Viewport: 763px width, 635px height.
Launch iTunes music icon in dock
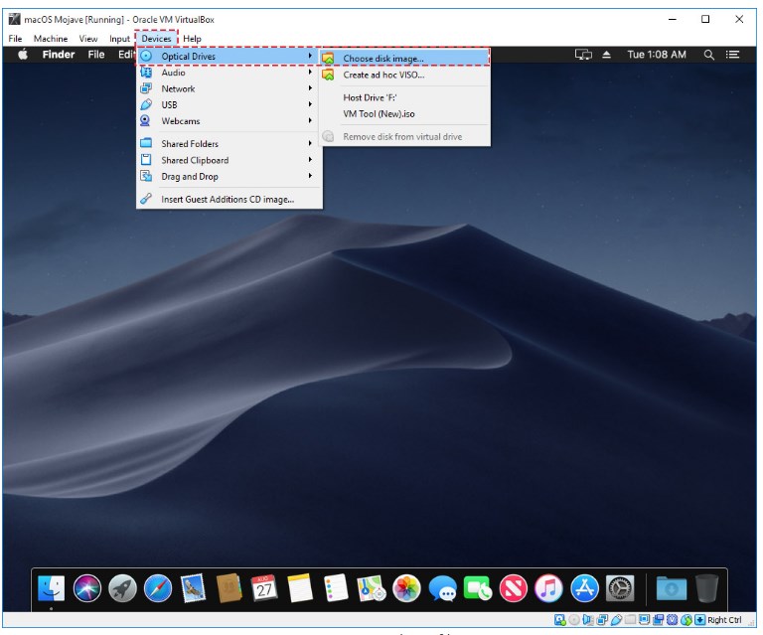pos(548,588)
